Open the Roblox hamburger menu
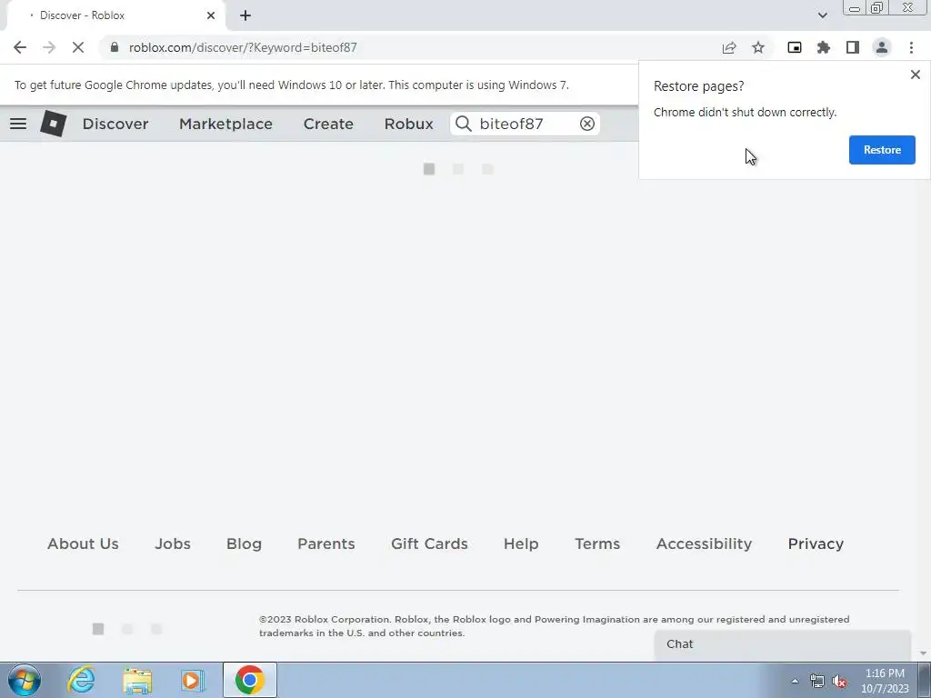The width and height of the screenshot is (931, 698). [18, 124]
